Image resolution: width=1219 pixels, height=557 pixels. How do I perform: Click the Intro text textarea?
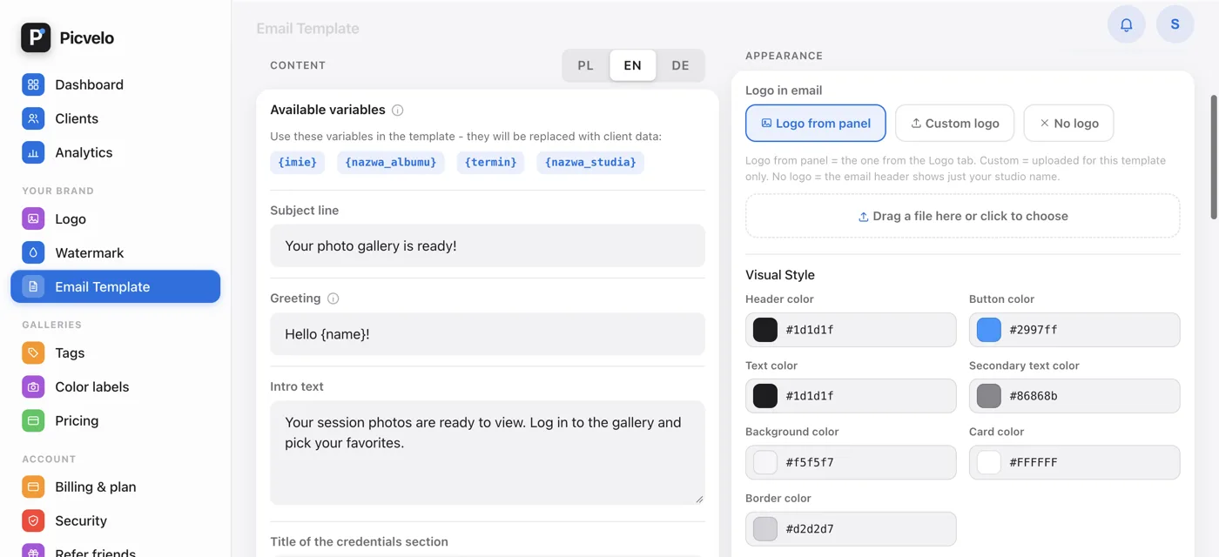tap(488, 453)
